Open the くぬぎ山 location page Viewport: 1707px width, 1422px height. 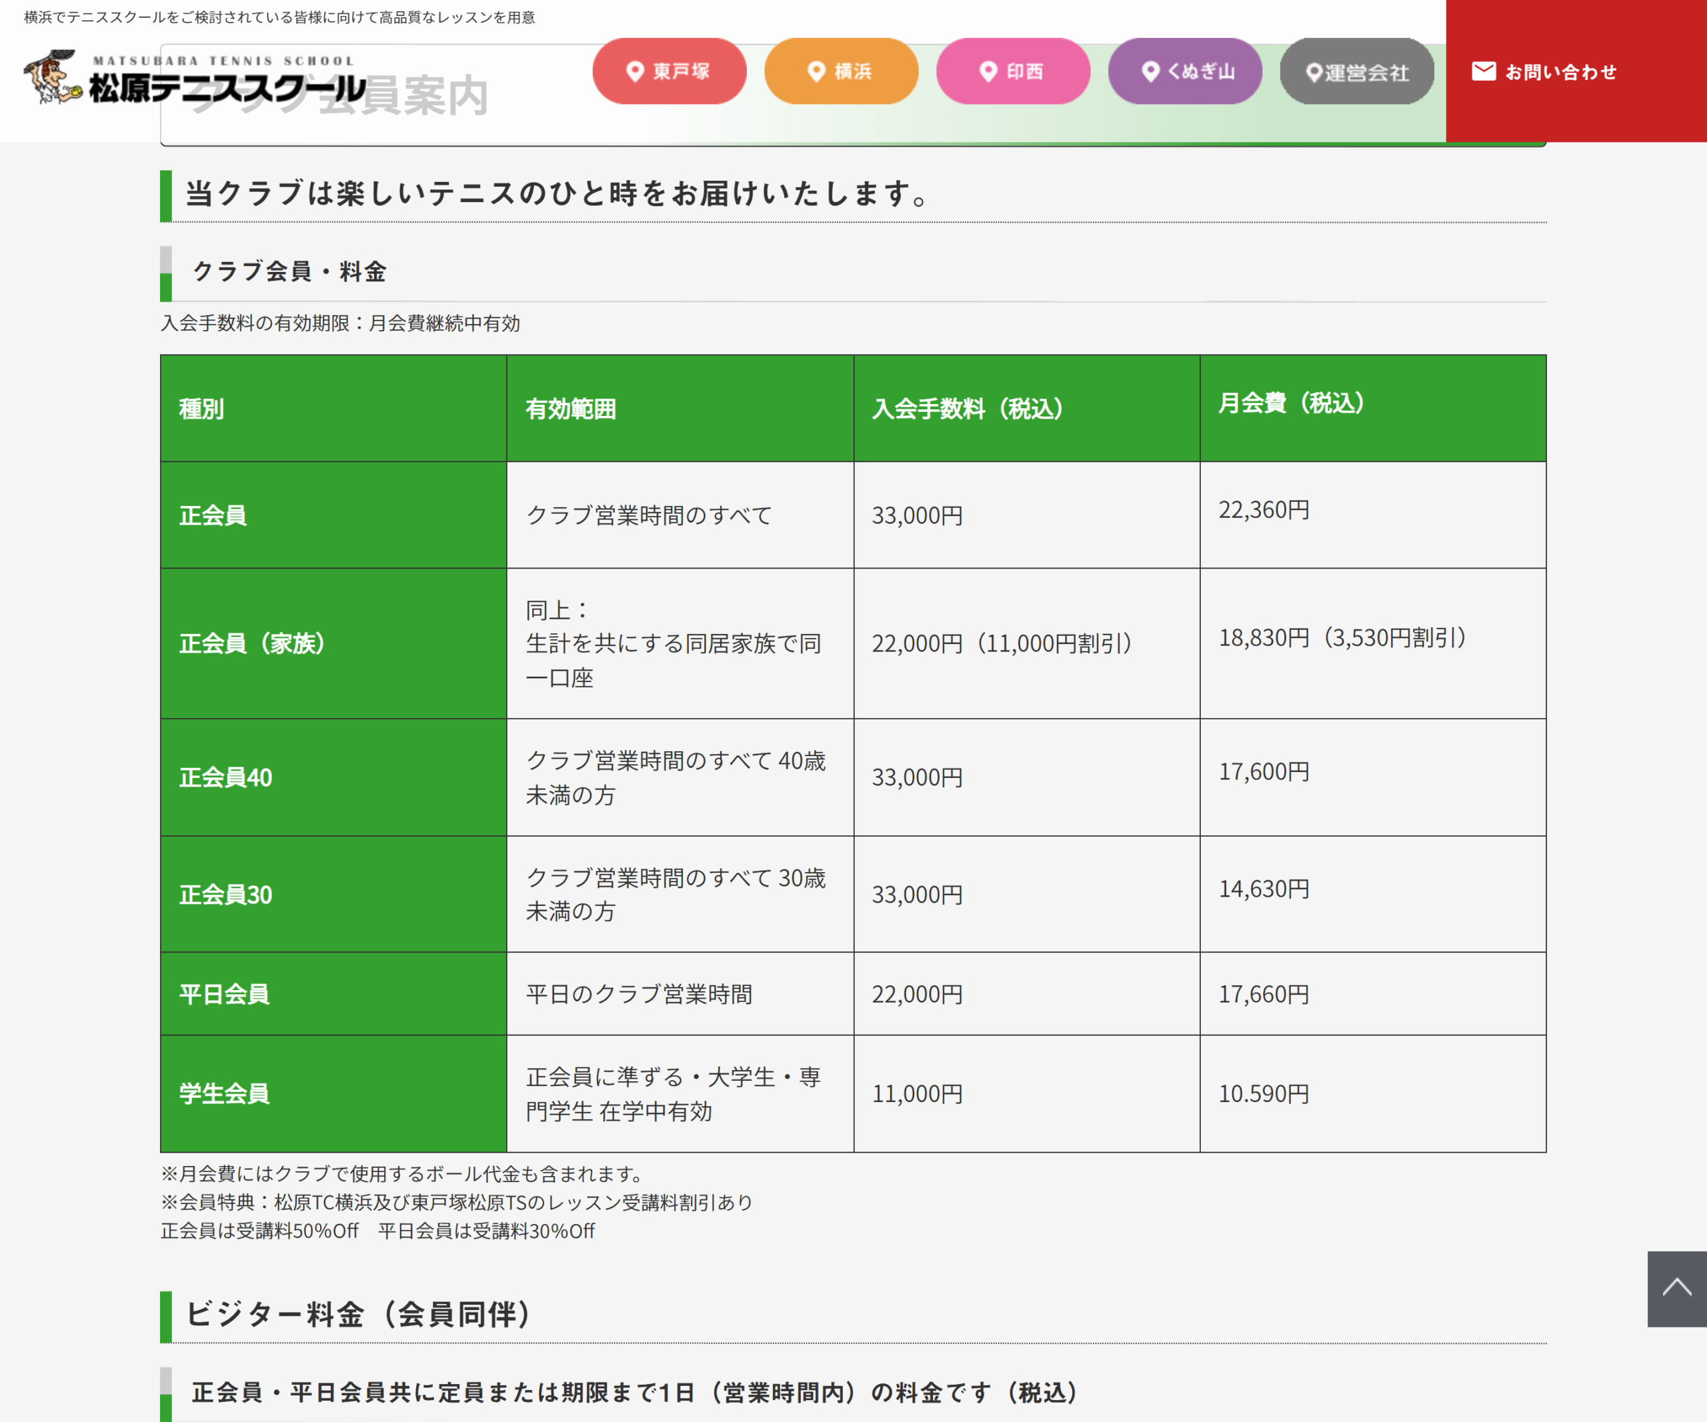1185,71
